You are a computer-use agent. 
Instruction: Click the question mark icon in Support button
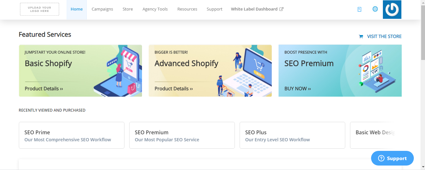[x=381, y=158]
